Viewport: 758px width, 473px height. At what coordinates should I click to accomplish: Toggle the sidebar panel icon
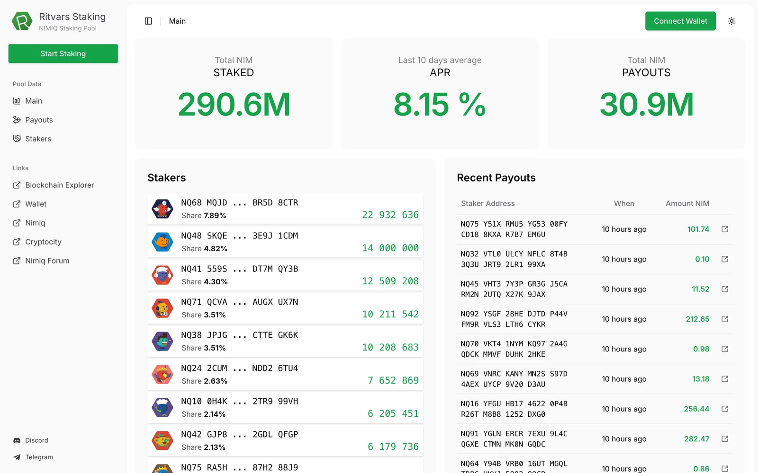[148, 21]
